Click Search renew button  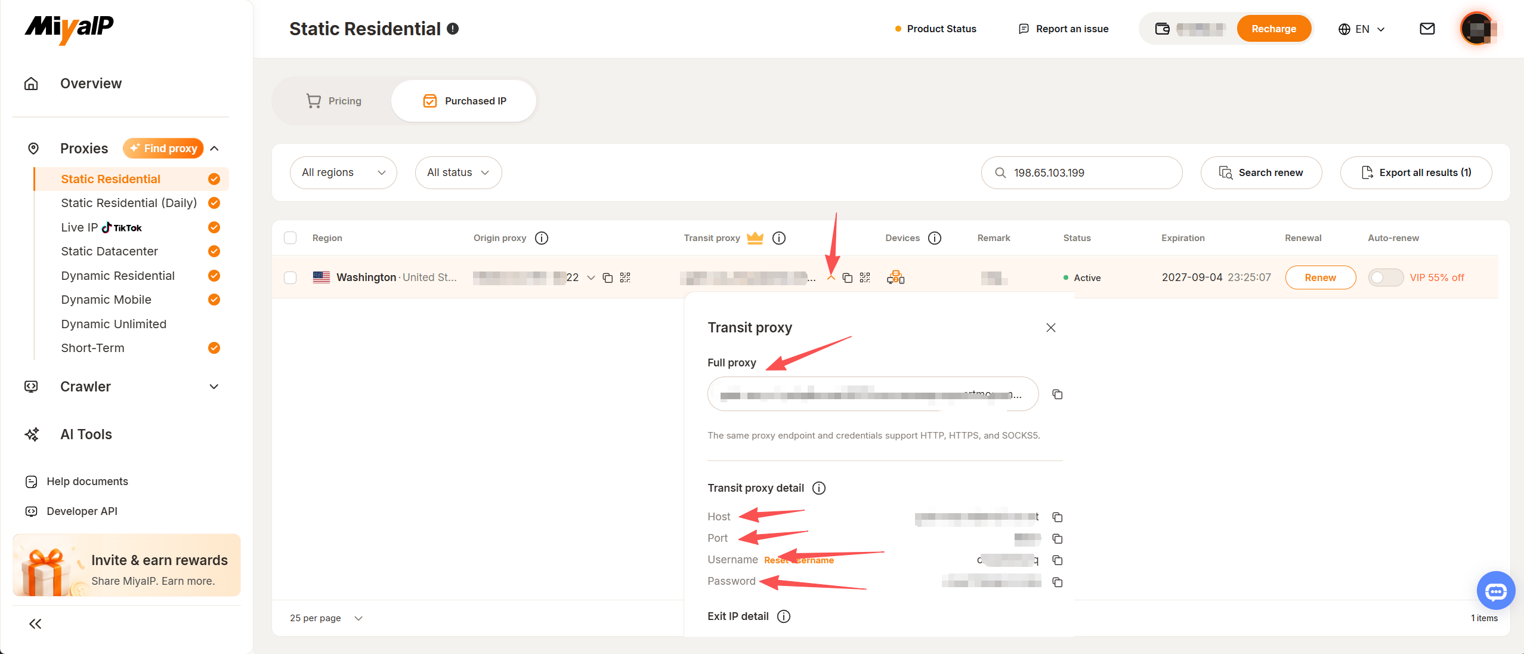pyautogui.click(x=1261, y=172)
